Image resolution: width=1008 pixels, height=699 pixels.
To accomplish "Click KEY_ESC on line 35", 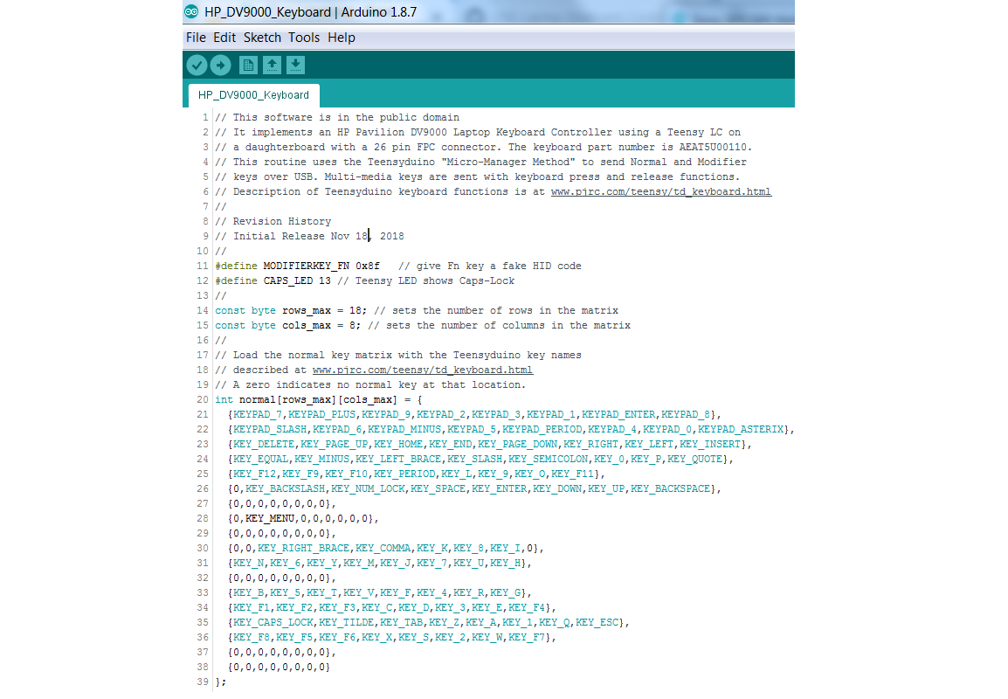I will (597, 622).
